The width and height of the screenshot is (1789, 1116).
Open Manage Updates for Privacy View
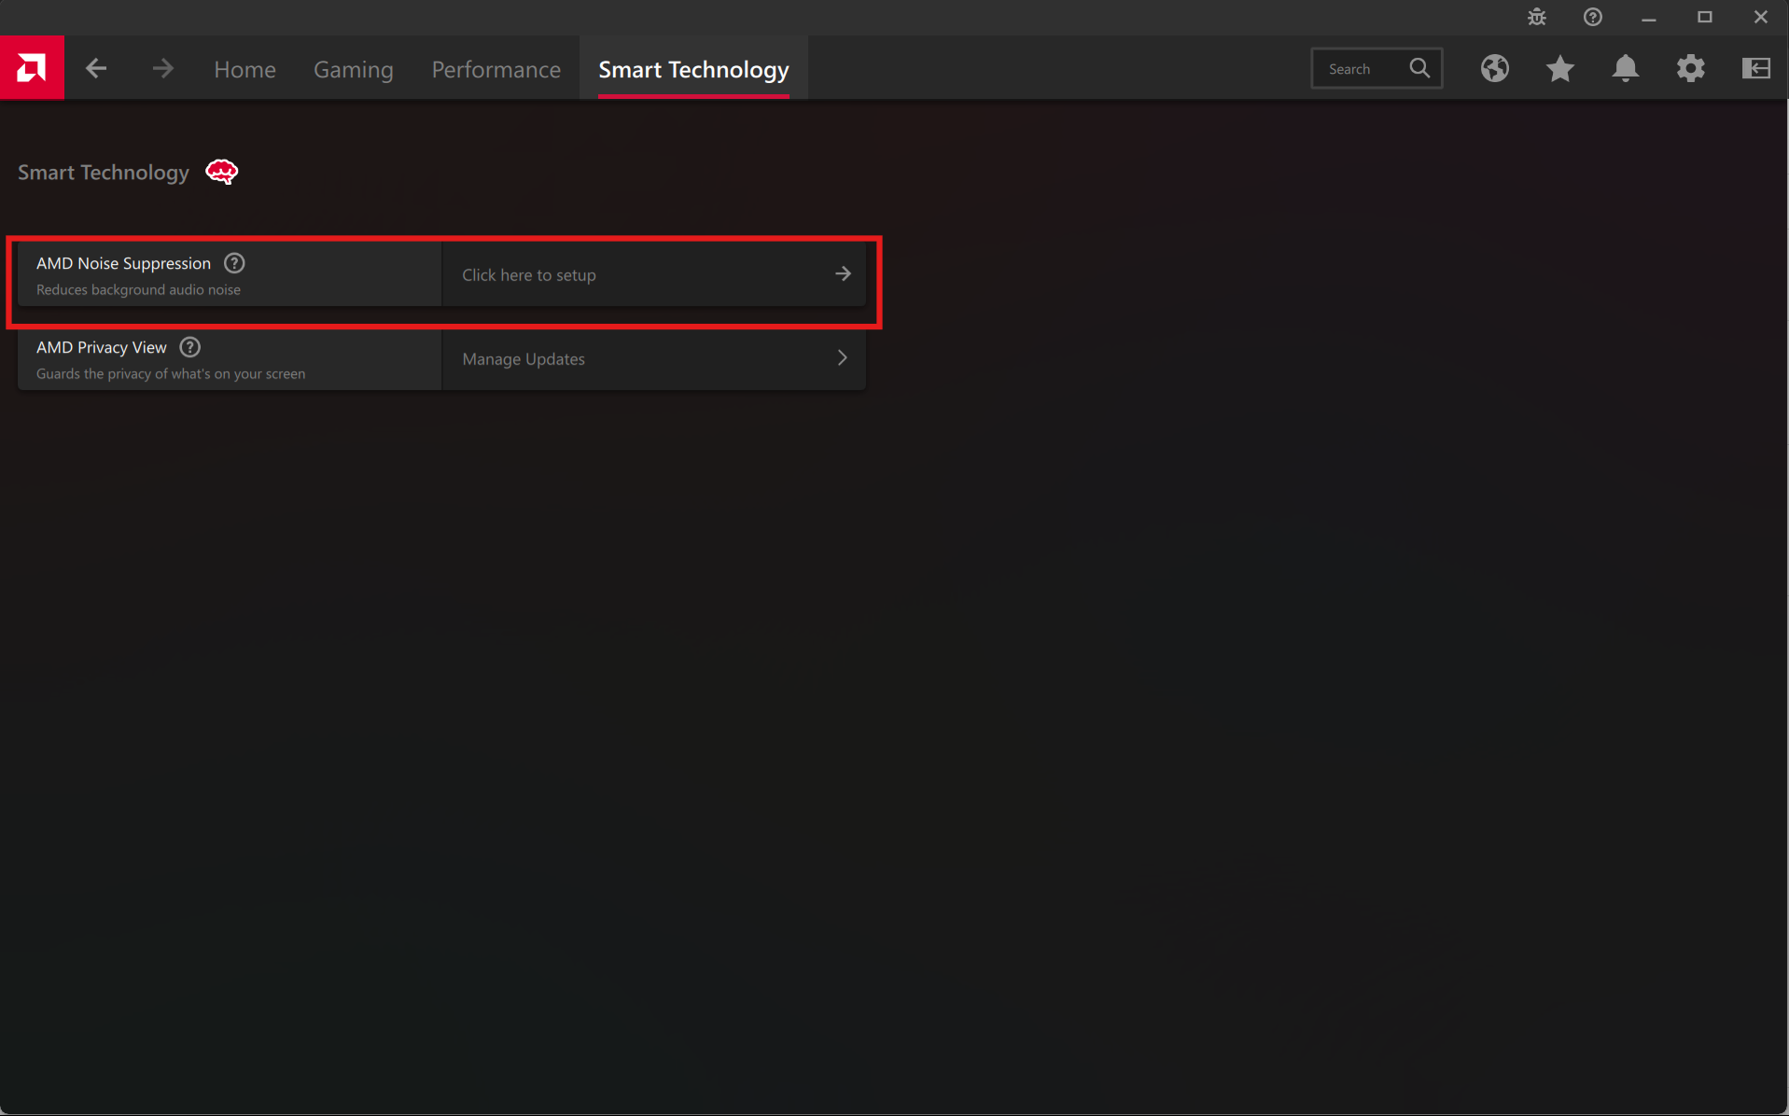coord(653,358)
